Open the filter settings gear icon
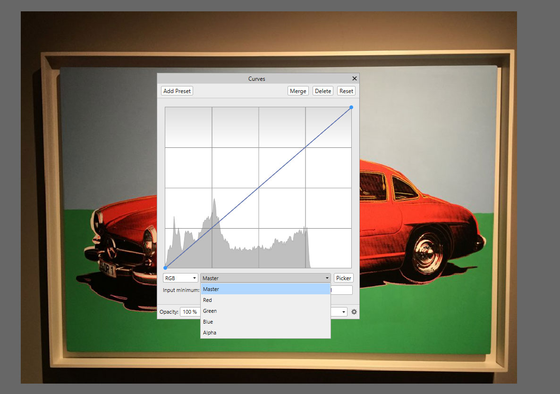 pyautogui.click(x=354, y=312)
